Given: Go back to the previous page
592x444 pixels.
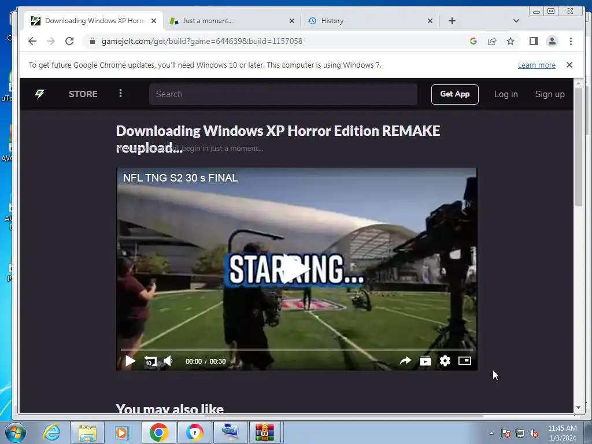Looking at the screenshot, I should tap(32, 41).
